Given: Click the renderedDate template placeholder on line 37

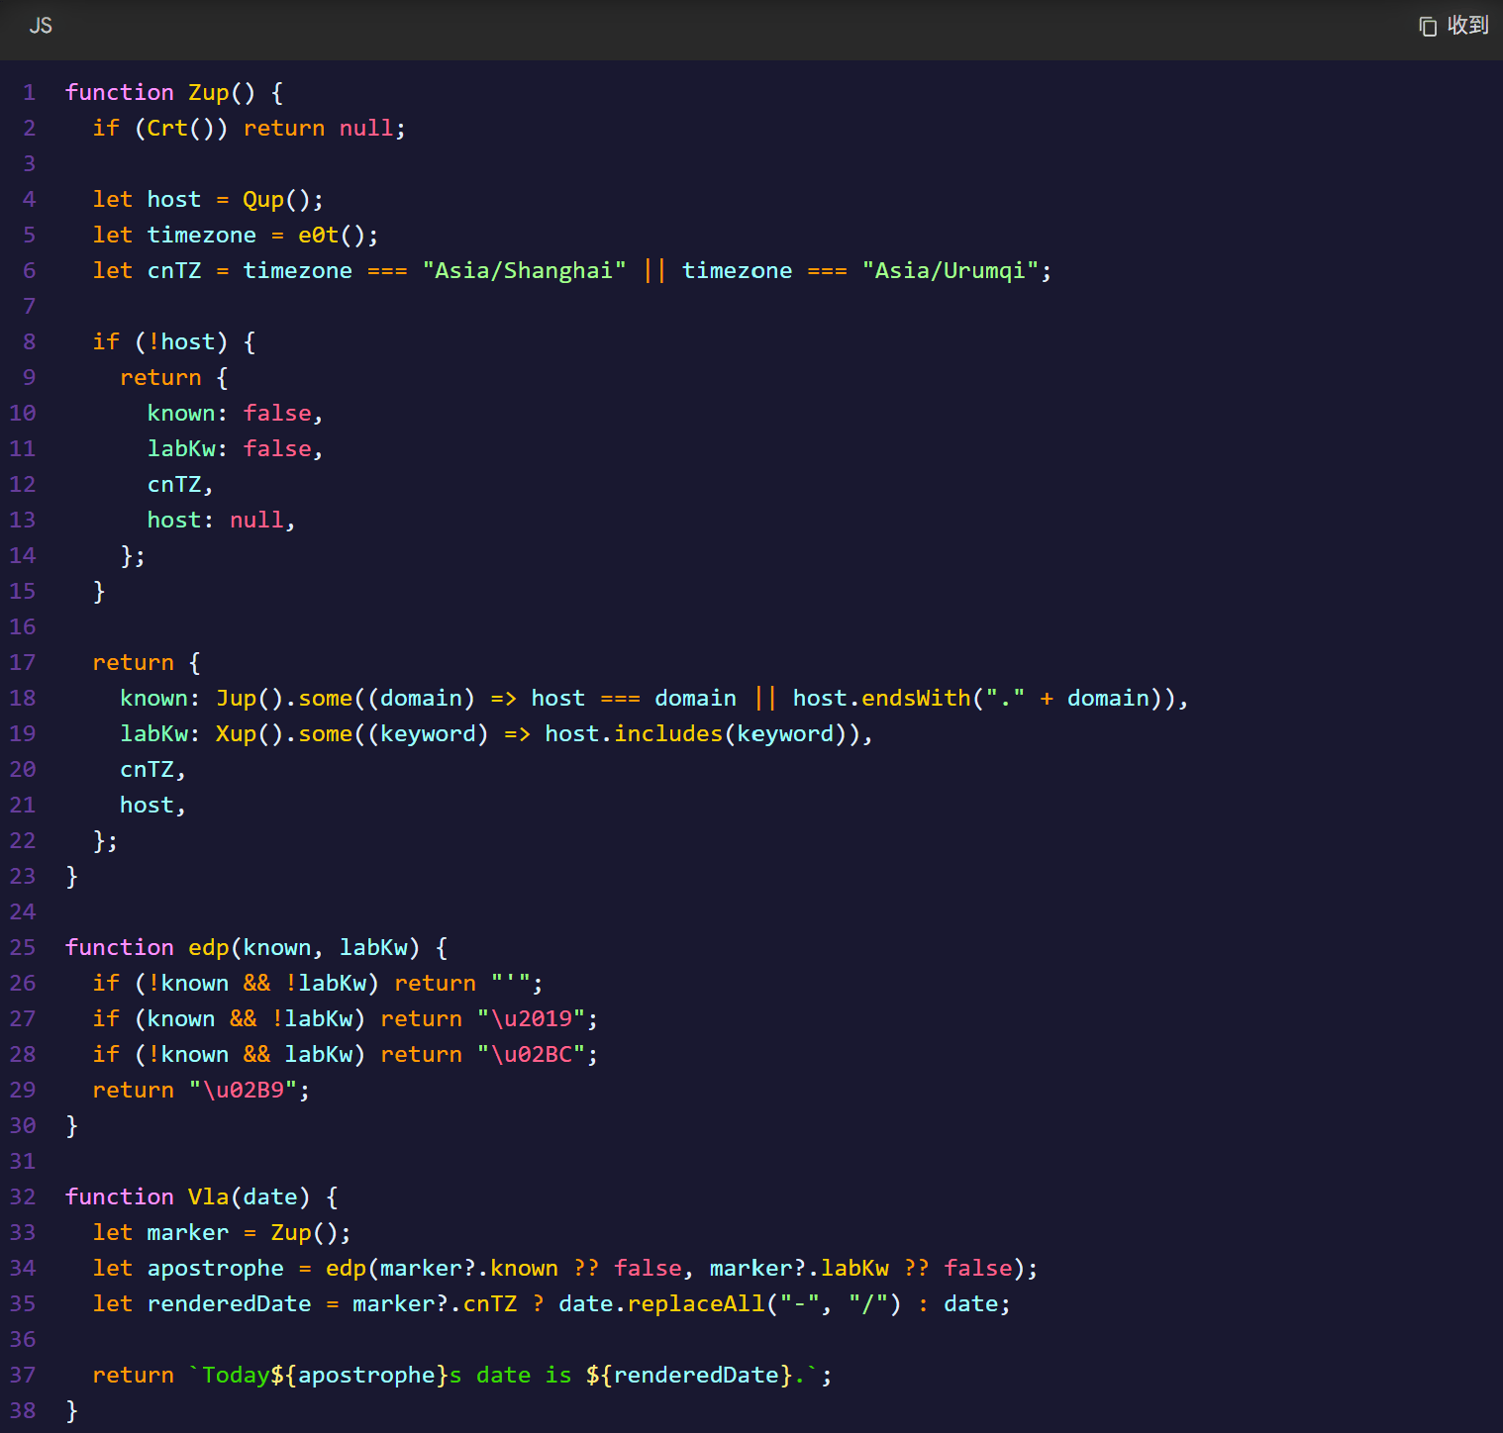Looking at the screenshot, I should click(x=689, y=1376).
